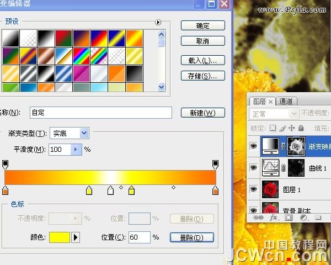The width and height of the screenshot is (331, 265).
Task: Click the lock transparent pixels icon
Action: click(x=273, y=128)
